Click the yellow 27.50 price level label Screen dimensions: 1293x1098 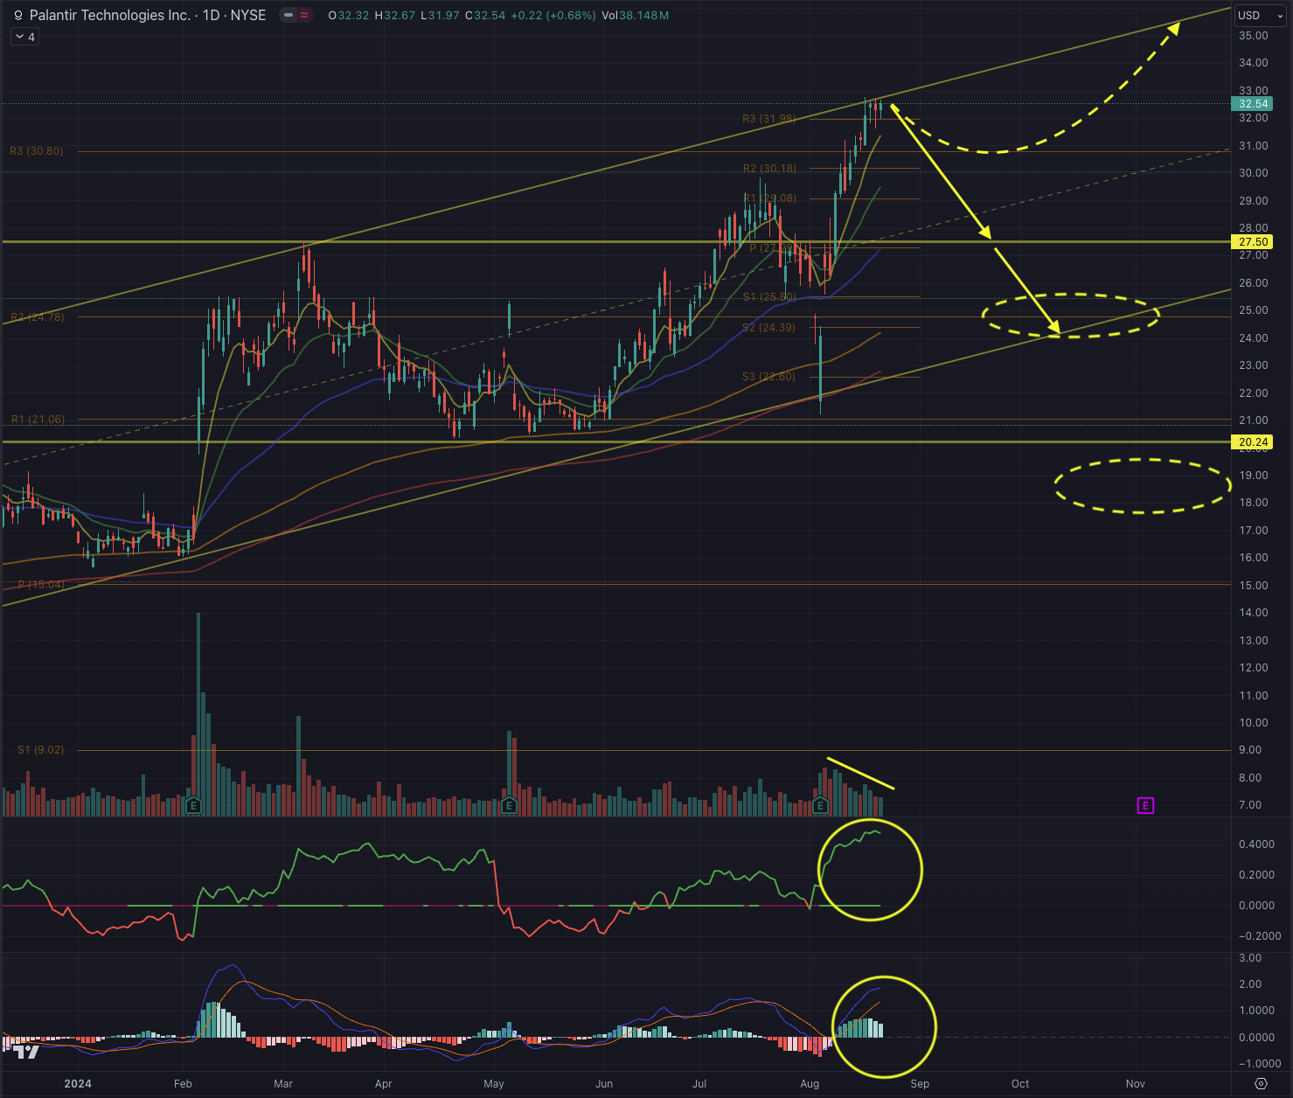[1254, 242]
